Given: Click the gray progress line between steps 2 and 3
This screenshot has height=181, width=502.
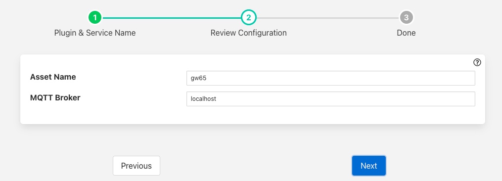Looking at the screenshot, I should coord(327,18).
